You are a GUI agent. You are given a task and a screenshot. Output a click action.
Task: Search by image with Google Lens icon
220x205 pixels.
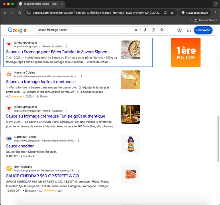153,30
